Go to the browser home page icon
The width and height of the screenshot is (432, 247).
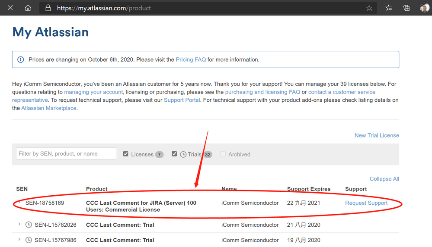(x=28, y=8)
